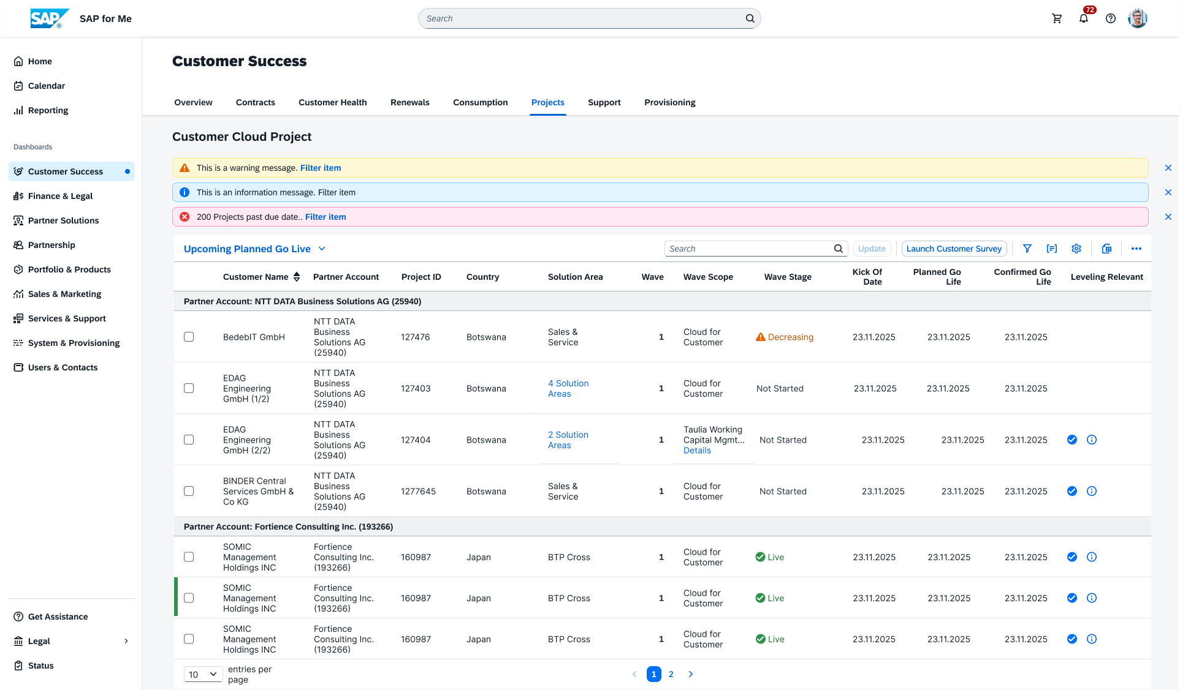Open table settings gear icon
This screenshot has height=690, width=1180.
[1076, 249]
